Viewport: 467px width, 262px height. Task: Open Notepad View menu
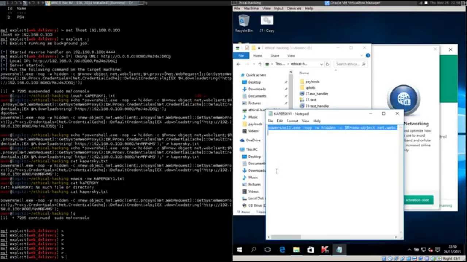tap(306, 121)
